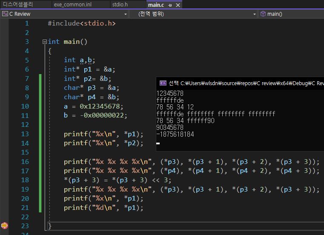Click printf *p2 on line 14
Screen dimensions: 324x235
point(103,143)
